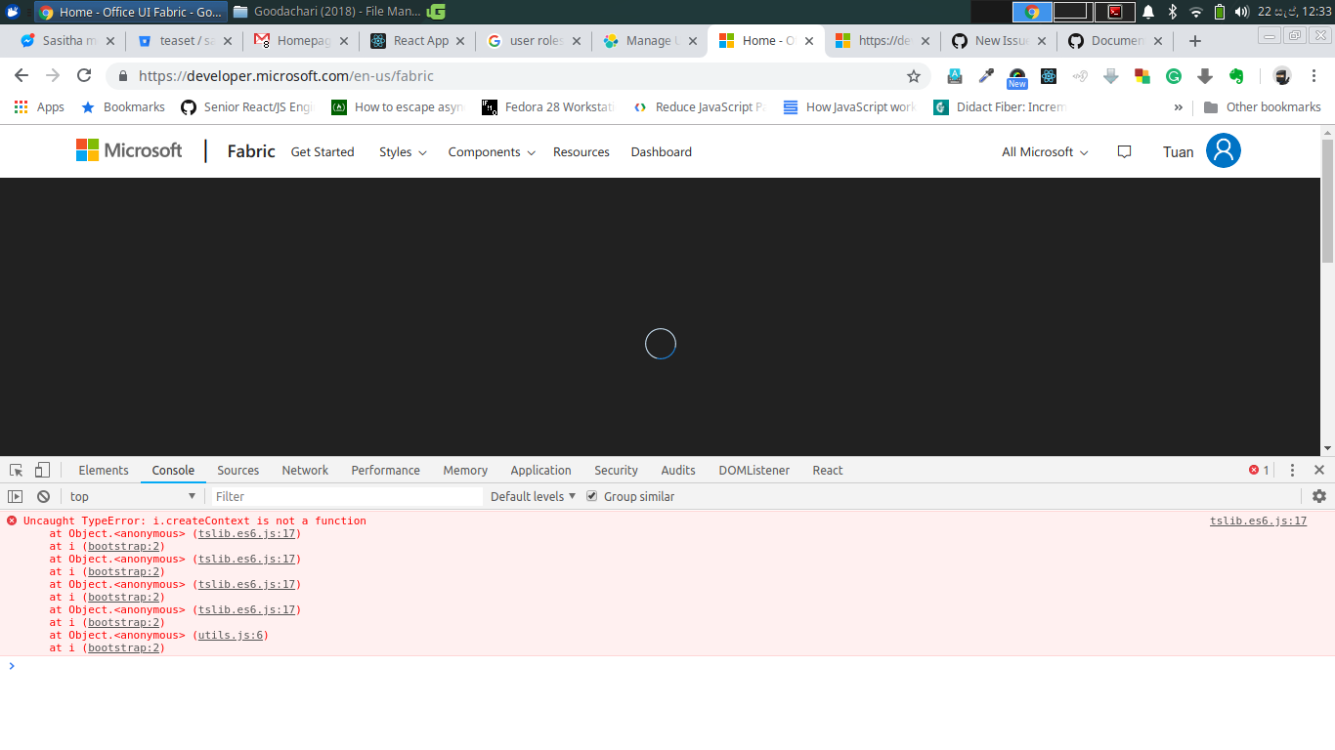Follow the Get Started link on Fabric

pos(323,152)
